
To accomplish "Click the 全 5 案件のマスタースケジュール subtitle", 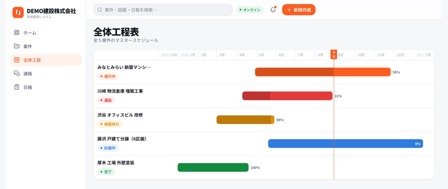I will (126, 40).
